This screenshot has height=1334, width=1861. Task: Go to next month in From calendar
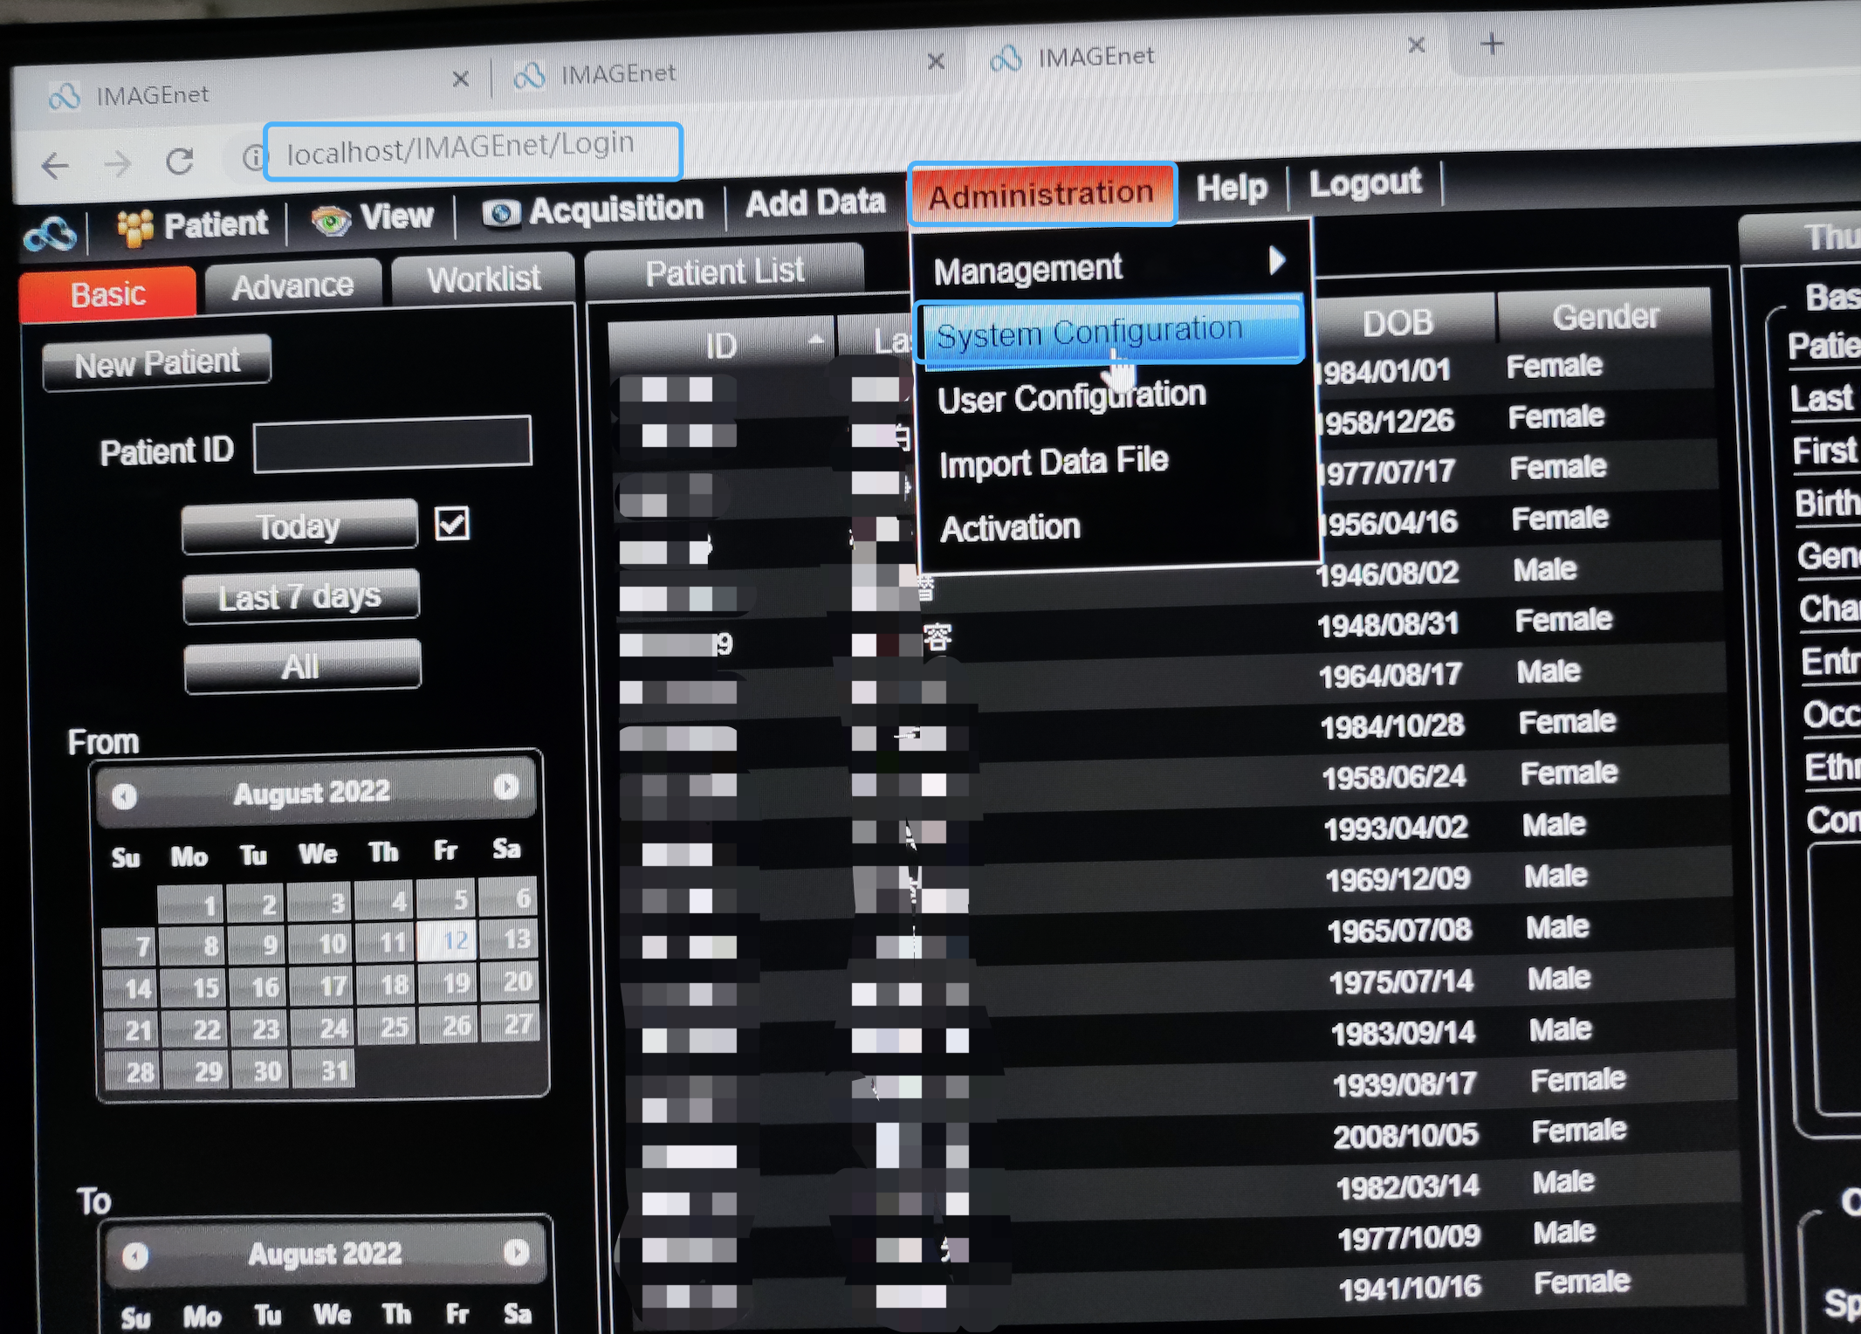coord(506,787)
